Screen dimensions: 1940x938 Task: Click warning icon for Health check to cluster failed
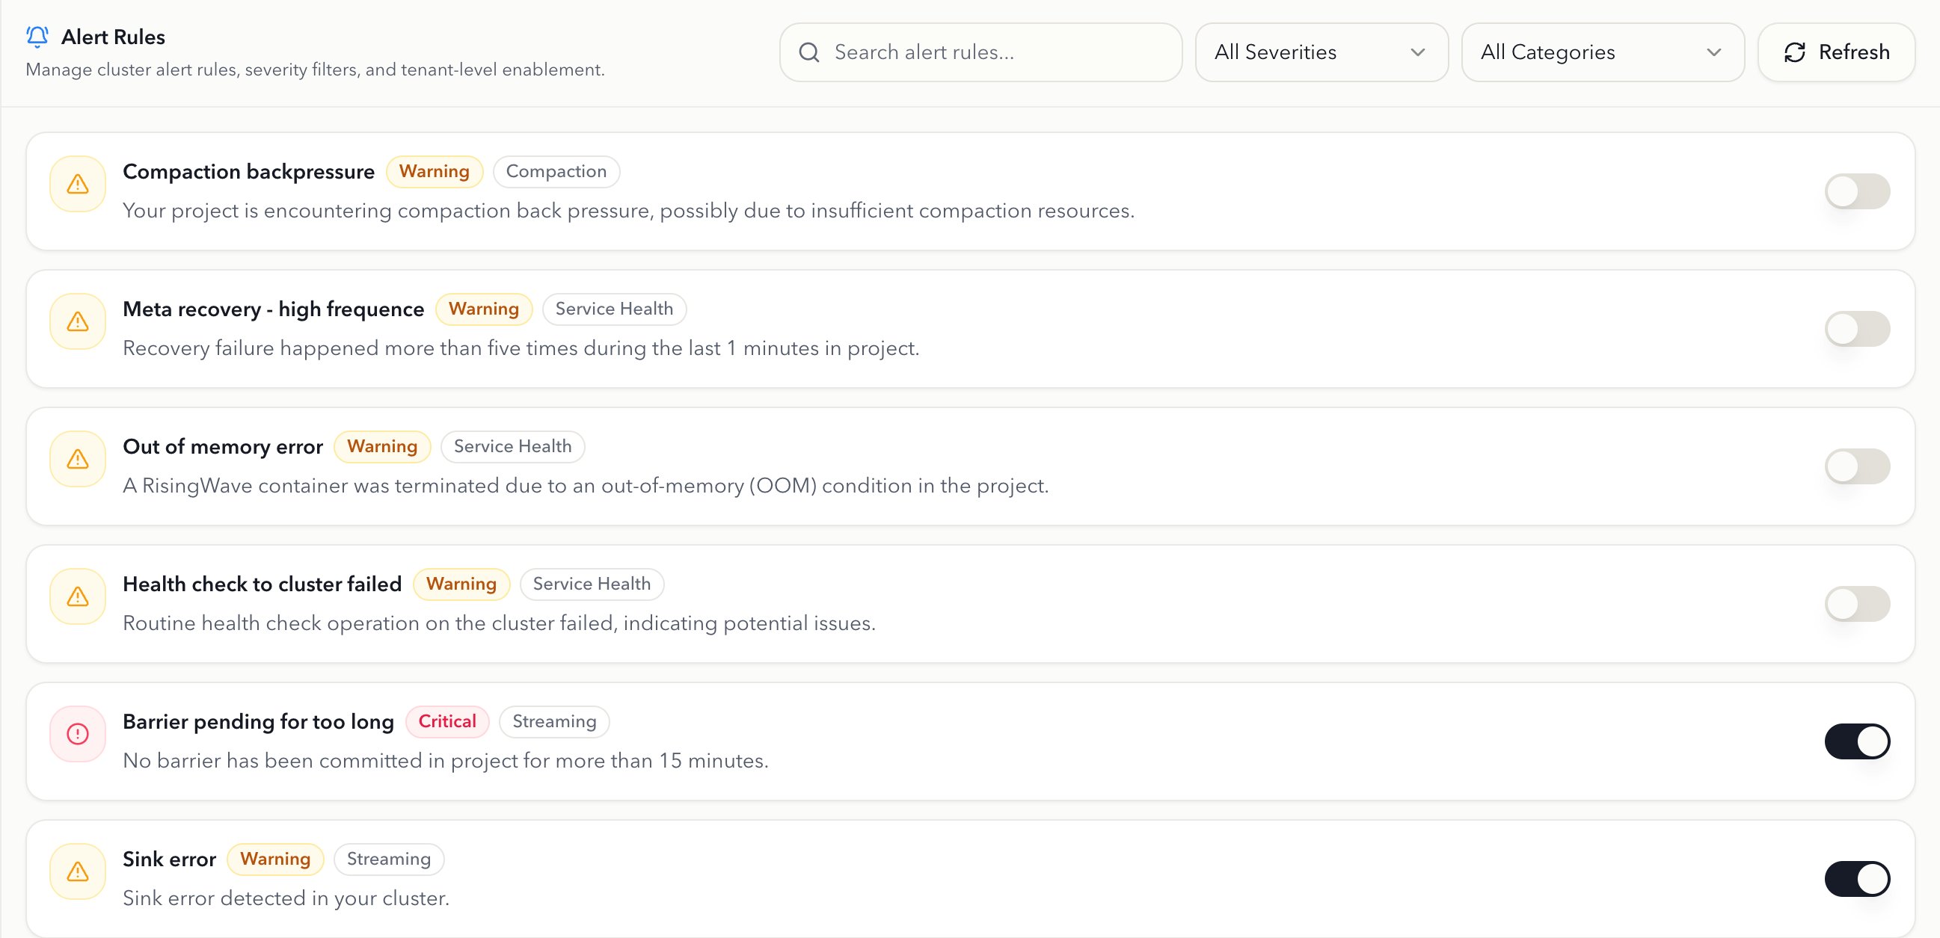tap(78, 597)
